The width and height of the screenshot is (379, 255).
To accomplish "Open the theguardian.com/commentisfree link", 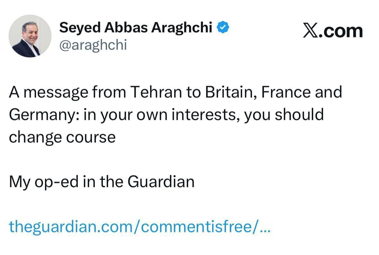I will pos(140,226).
